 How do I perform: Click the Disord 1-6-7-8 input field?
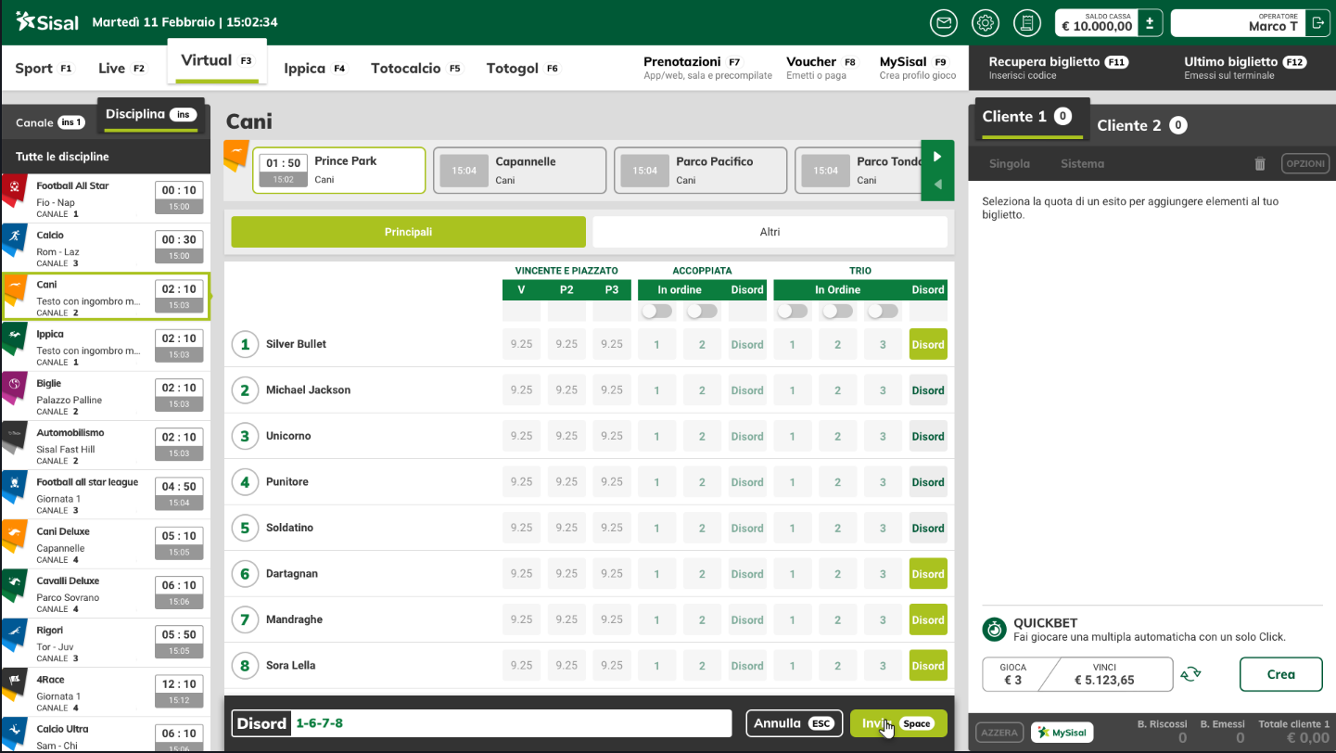(x=482, y=723)
